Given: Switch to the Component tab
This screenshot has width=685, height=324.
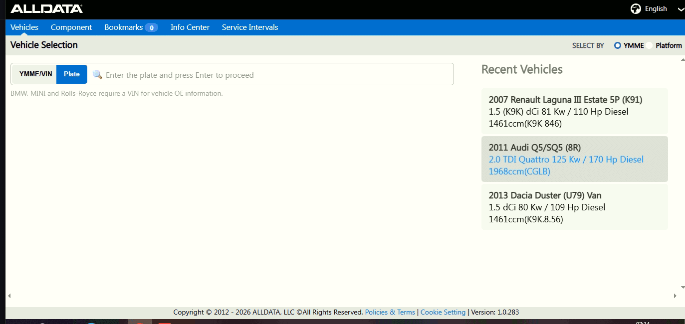Looking at the screenshot, I should click(x=71, y=27).
